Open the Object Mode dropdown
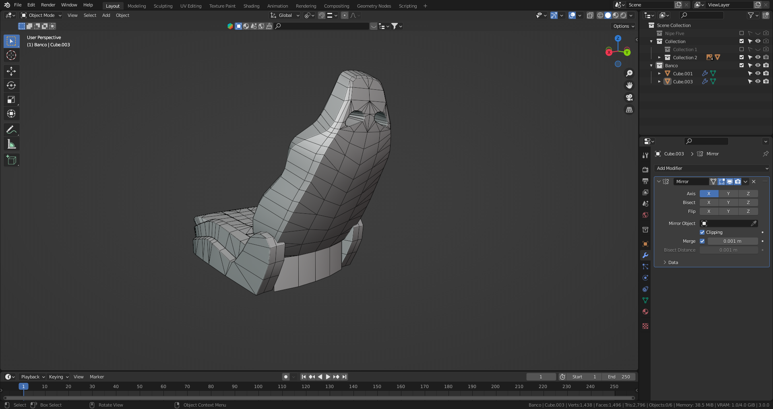773x409 pixels. (x=41, y=15)
